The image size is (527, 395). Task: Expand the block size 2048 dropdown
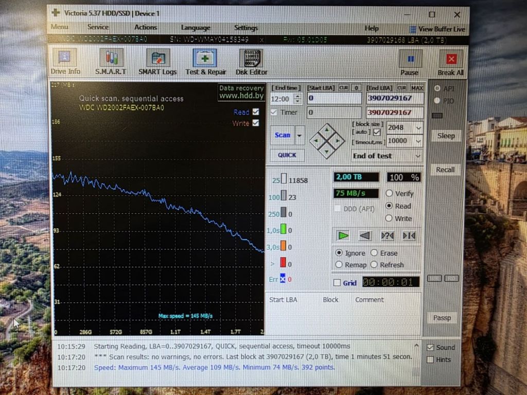(x=418, y=128)
